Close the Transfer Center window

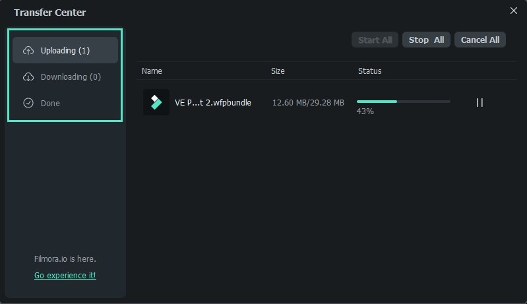514,11
